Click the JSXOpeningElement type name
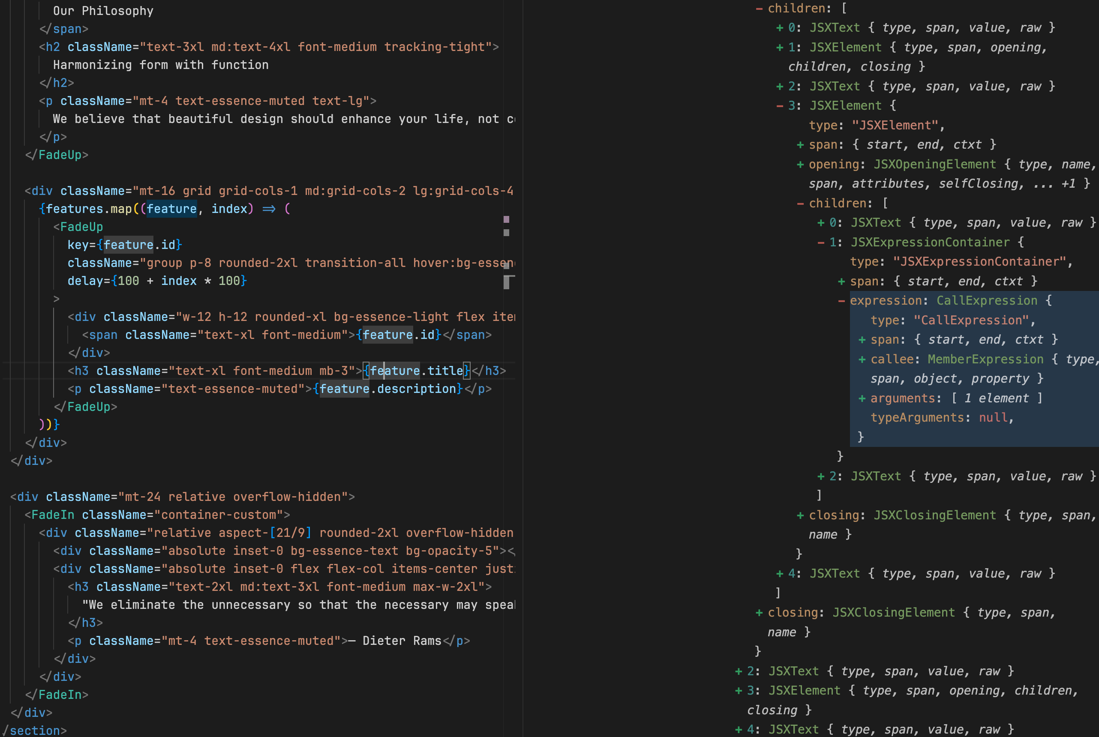Screen dimensions: 1099x737 click(x=934, y=165)
